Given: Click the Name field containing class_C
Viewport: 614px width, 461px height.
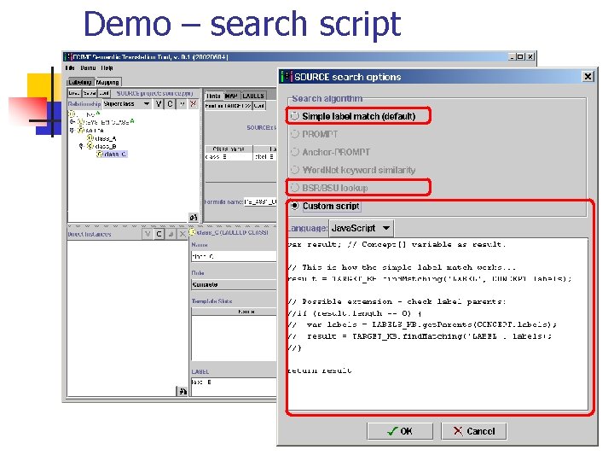Looking at the screenshot, I should (234, 256).
